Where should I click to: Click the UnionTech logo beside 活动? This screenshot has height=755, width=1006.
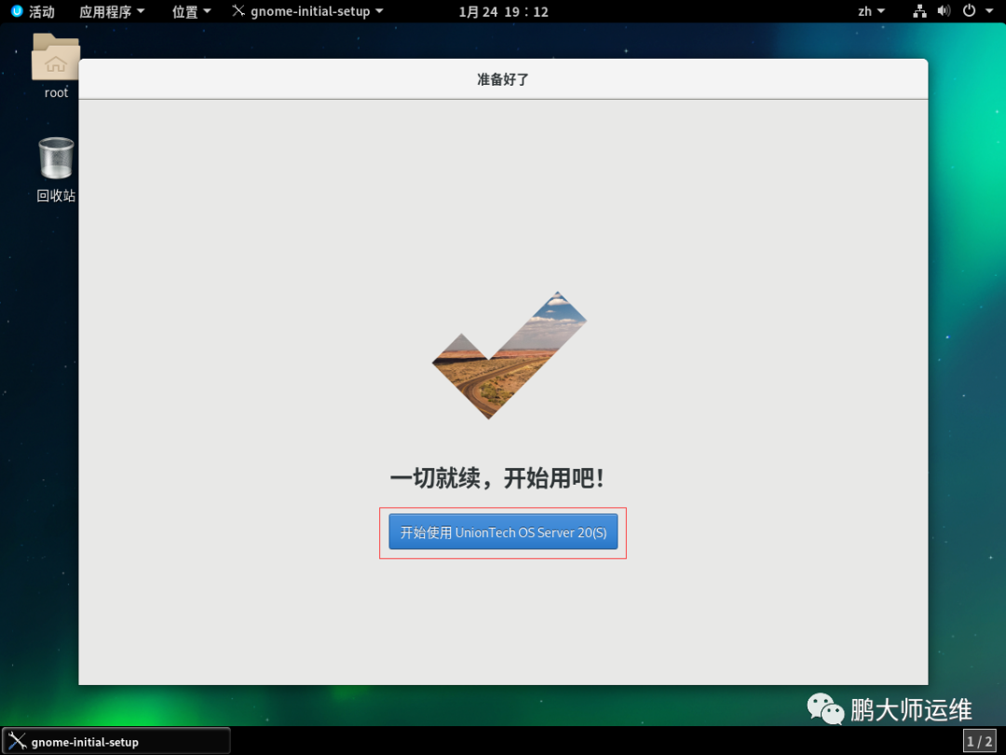point(17,11)
